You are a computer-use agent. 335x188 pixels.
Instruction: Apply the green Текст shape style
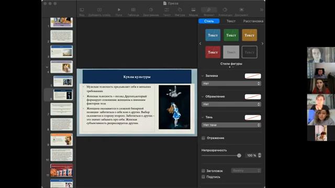pyautogui.click(x=231, y=35)
